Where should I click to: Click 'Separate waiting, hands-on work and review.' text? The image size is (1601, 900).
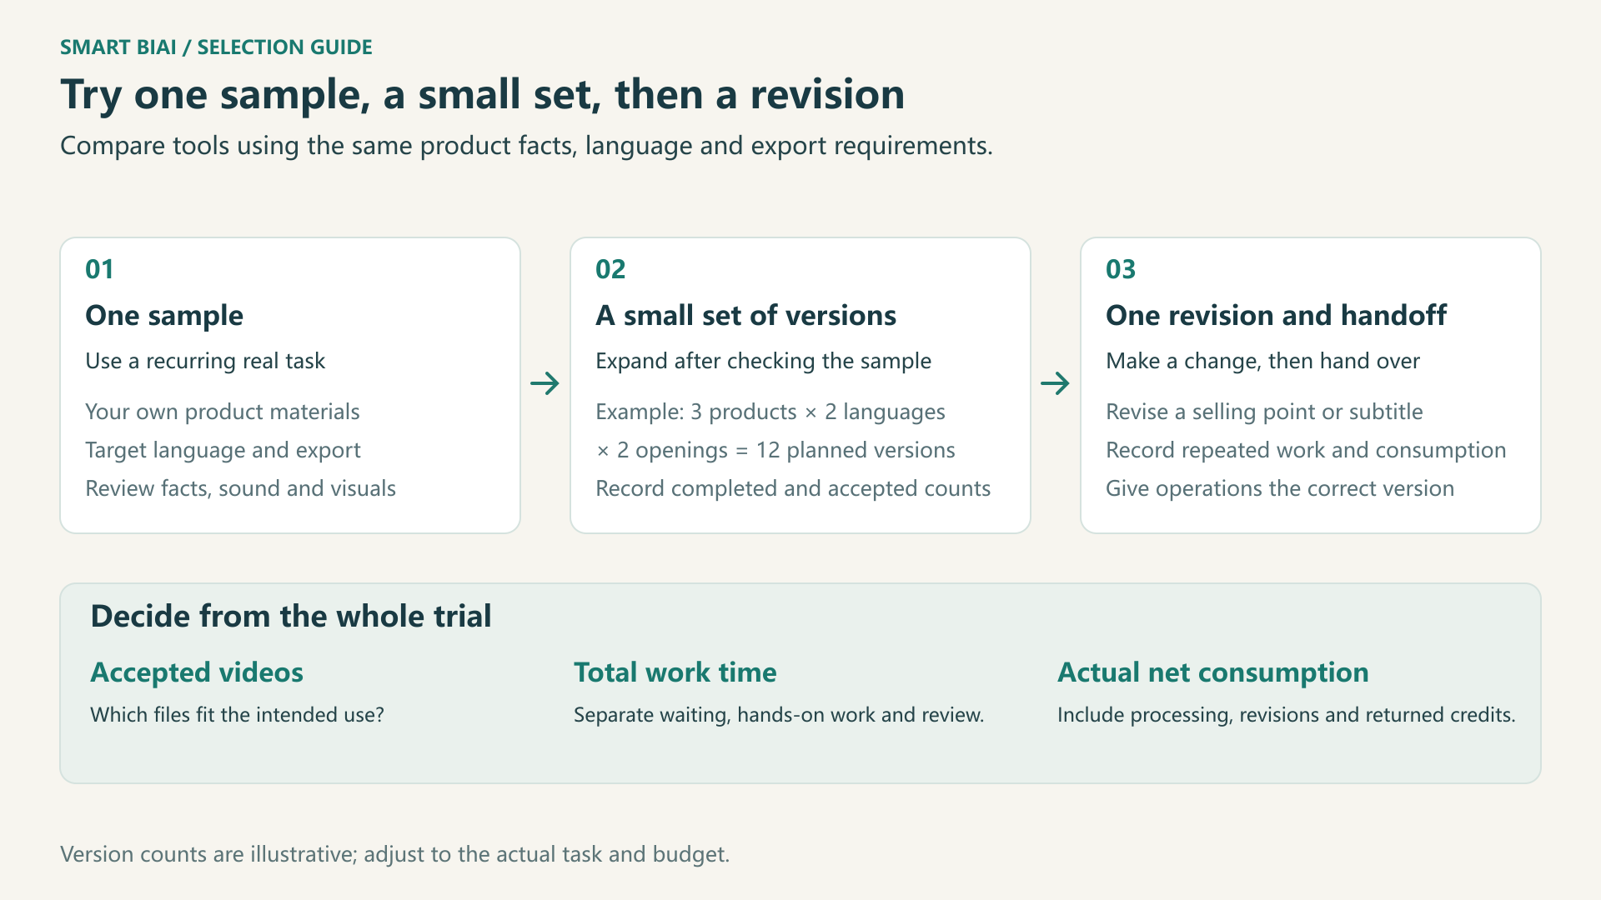(x=779, y=715)
